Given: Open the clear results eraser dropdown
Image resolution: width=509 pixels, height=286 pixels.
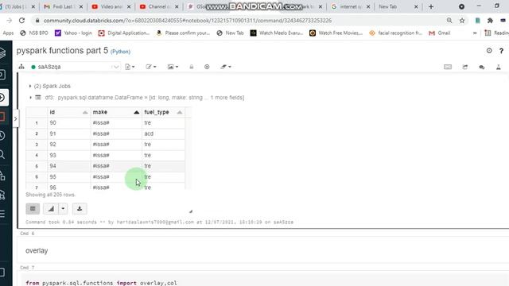Looking at the screenshot, I should [x=226, y=67].
